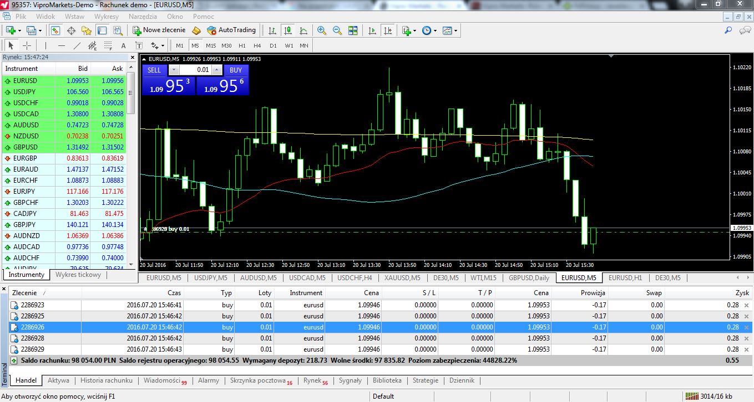
Task: Open the chart template dropdown
Action: coord(451,30)
